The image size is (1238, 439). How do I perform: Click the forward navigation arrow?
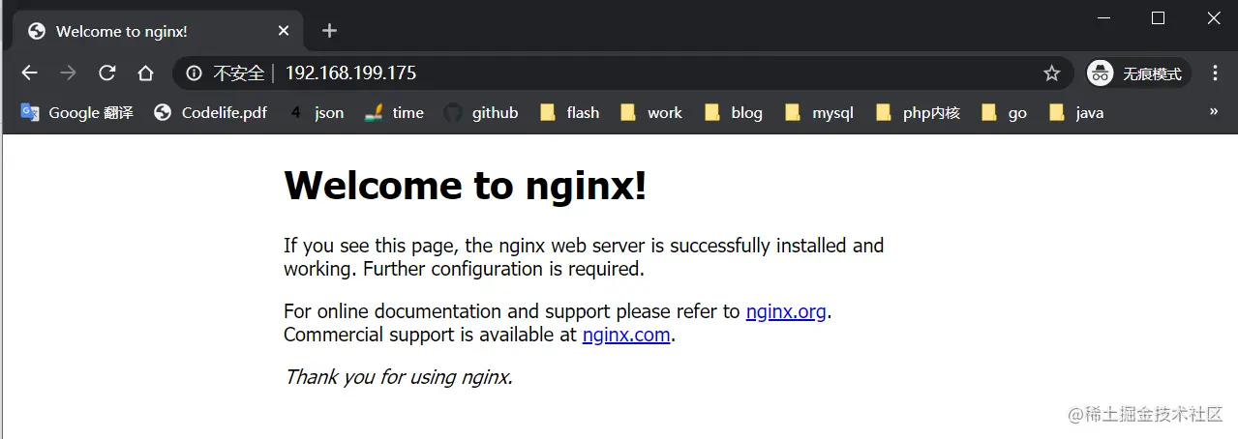[x=68, y=73]
